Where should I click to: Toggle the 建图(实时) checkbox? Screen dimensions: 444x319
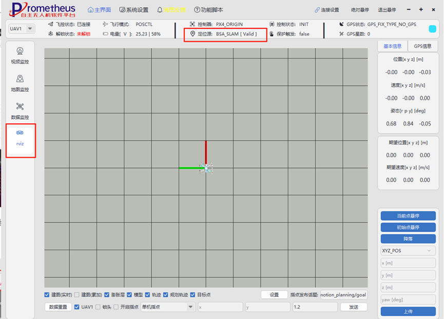(x=47, y=295)
